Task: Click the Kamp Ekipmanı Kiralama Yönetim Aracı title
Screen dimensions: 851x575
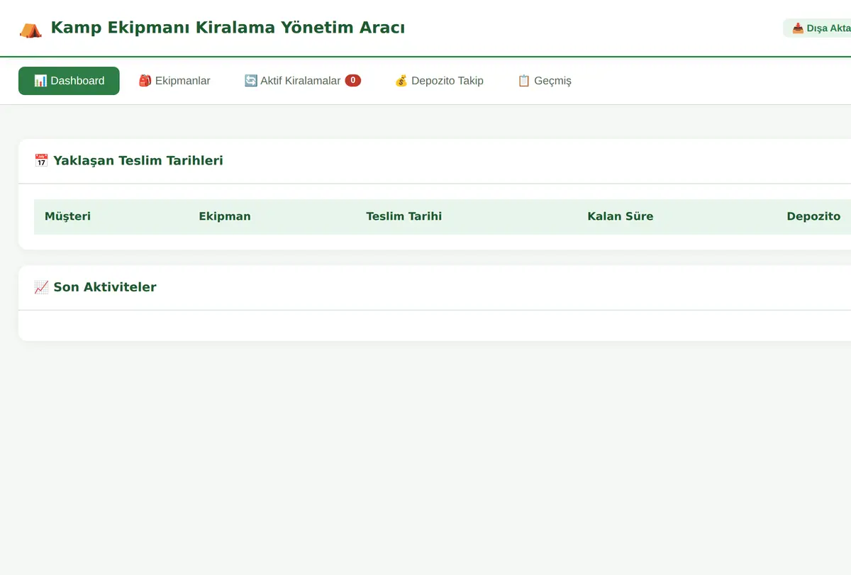Action: (228, 28)
